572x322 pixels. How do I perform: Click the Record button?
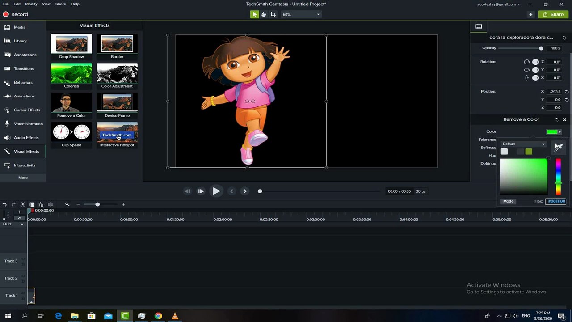coord(16,14)
